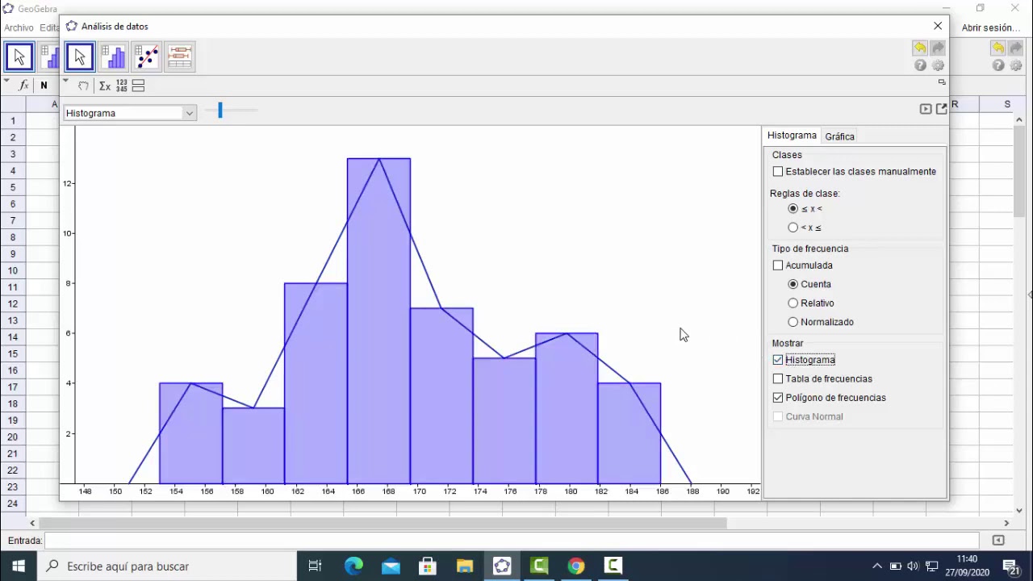Viewport: 1033px width, 581px height.
Task: Open the Histograma plot type dropdown
Action: [x=130, y=113]
